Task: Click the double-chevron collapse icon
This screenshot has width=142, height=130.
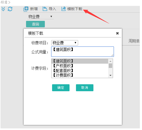Action: (x=3, y=9)
